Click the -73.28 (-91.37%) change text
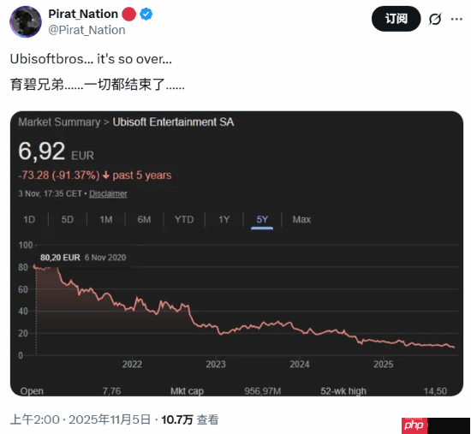This screenshot has height=434, width=471. coord(58,175)
